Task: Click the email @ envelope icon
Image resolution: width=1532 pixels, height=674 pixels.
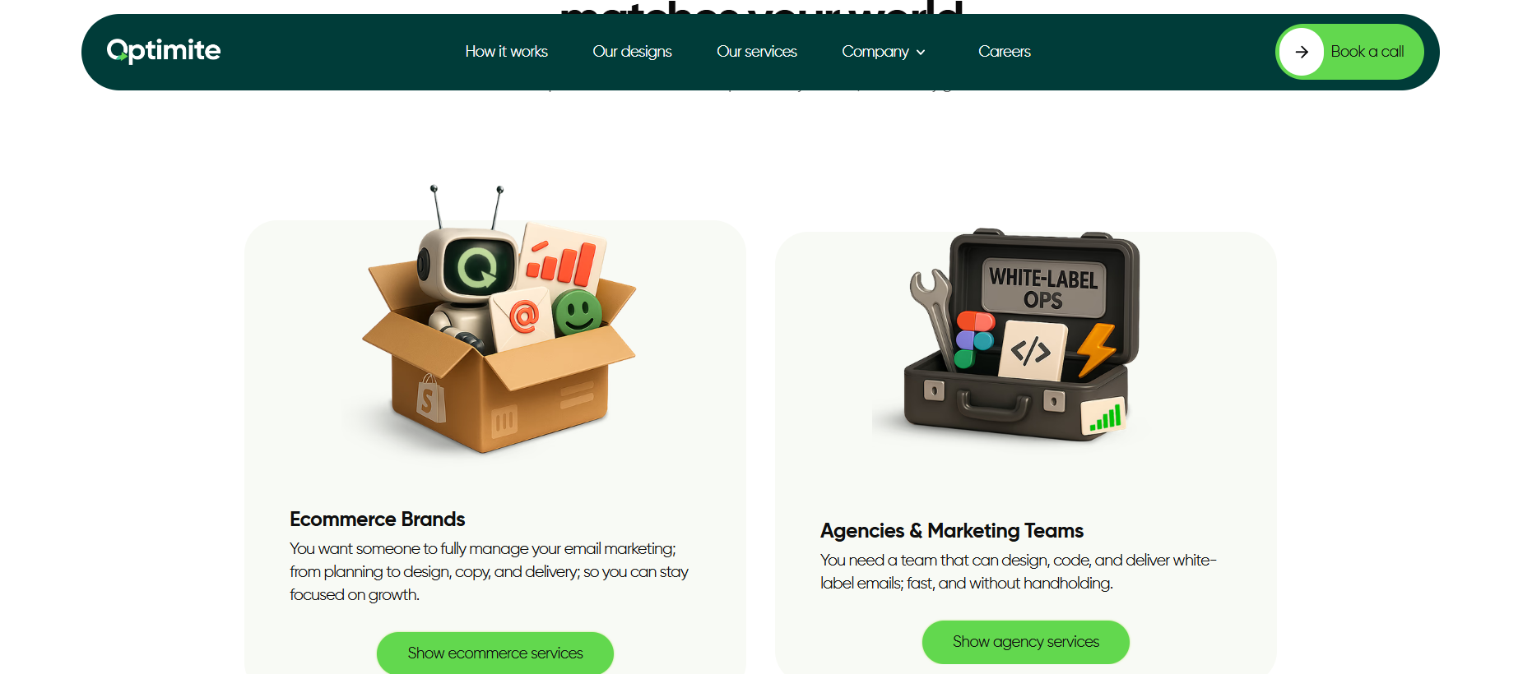Action: pyautogui.click(x=522, y=317)
